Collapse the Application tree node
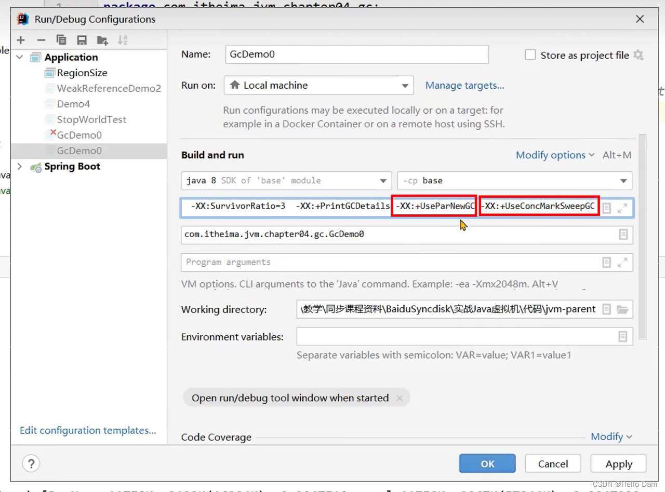The height and width of the screenshot is (492, 665). coord(20,57)
